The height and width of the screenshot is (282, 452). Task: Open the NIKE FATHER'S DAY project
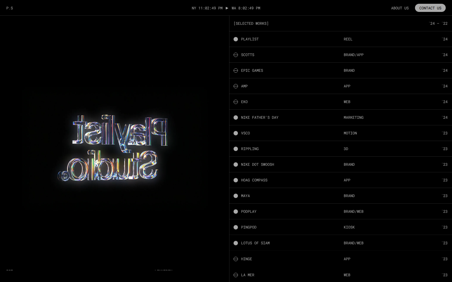(x=341, y=118)
